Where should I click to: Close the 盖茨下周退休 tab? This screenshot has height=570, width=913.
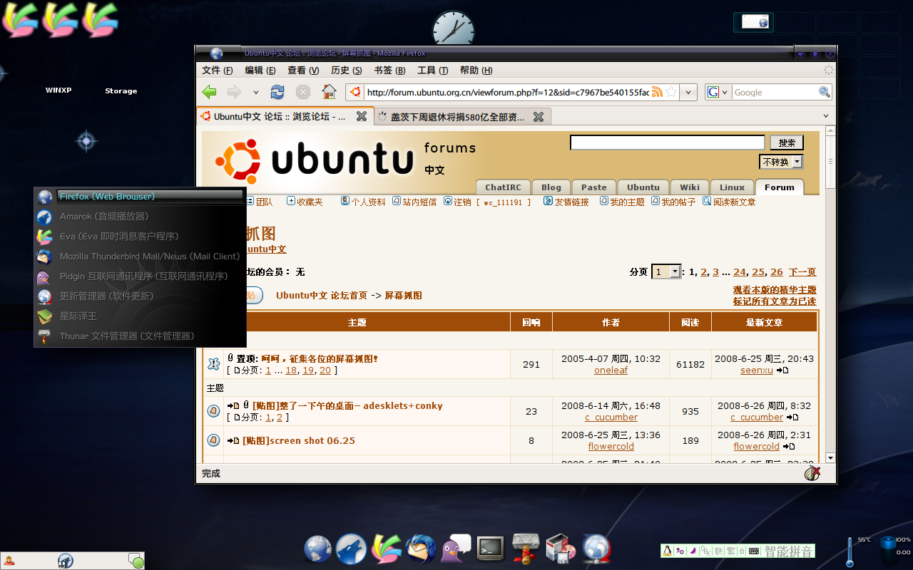click(539, 116)
